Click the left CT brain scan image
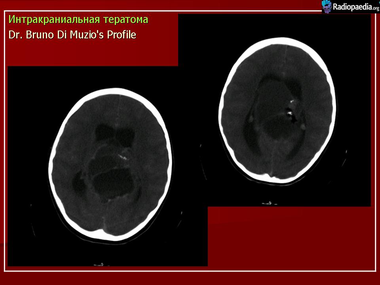The width and height of the screenshot is (380, 285). point(108,166)
